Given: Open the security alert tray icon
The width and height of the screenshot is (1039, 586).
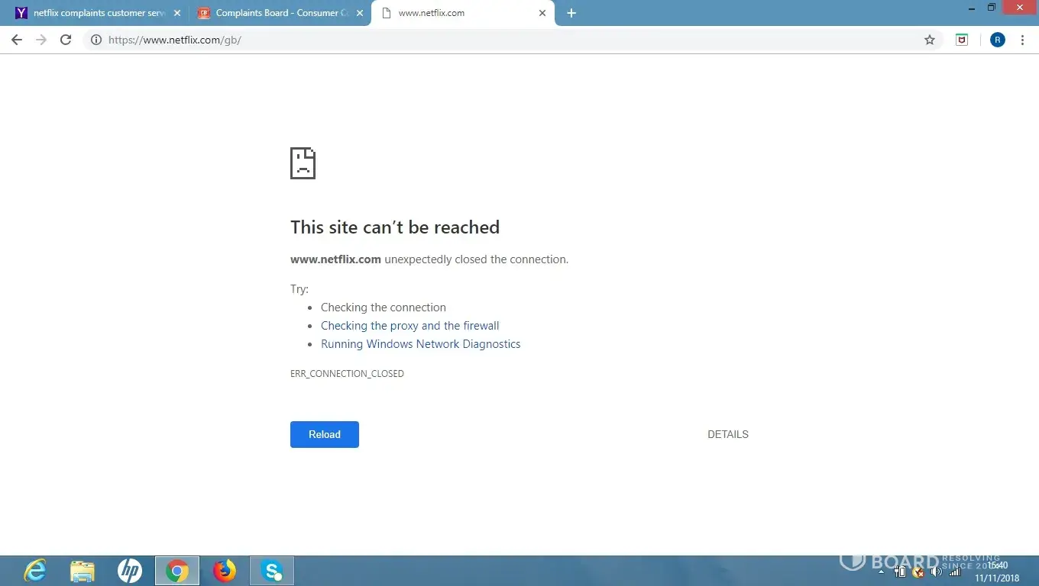Looking at the screenshot, I should pyautogui.click(x=918, y=572).
